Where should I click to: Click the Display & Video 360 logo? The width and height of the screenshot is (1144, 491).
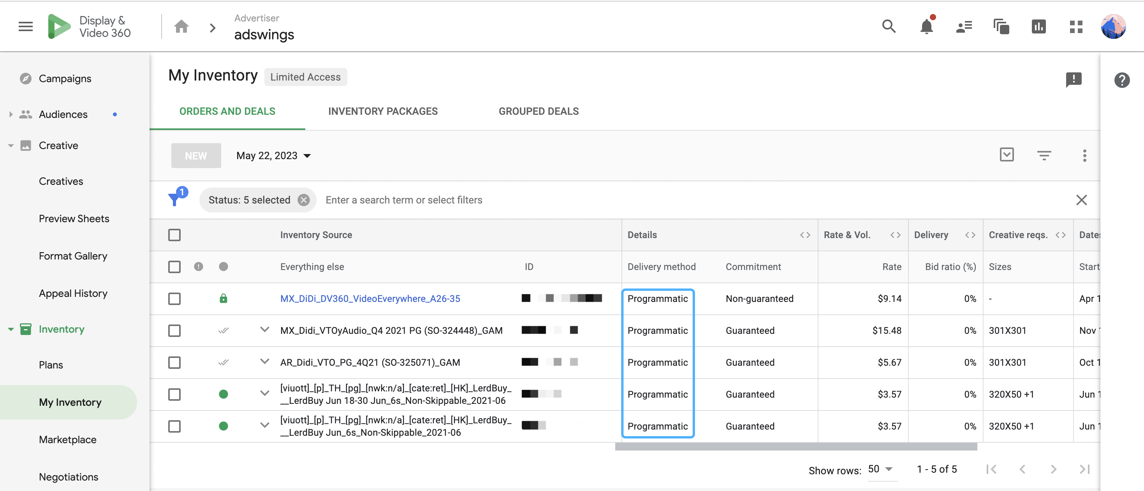(89, 26)
